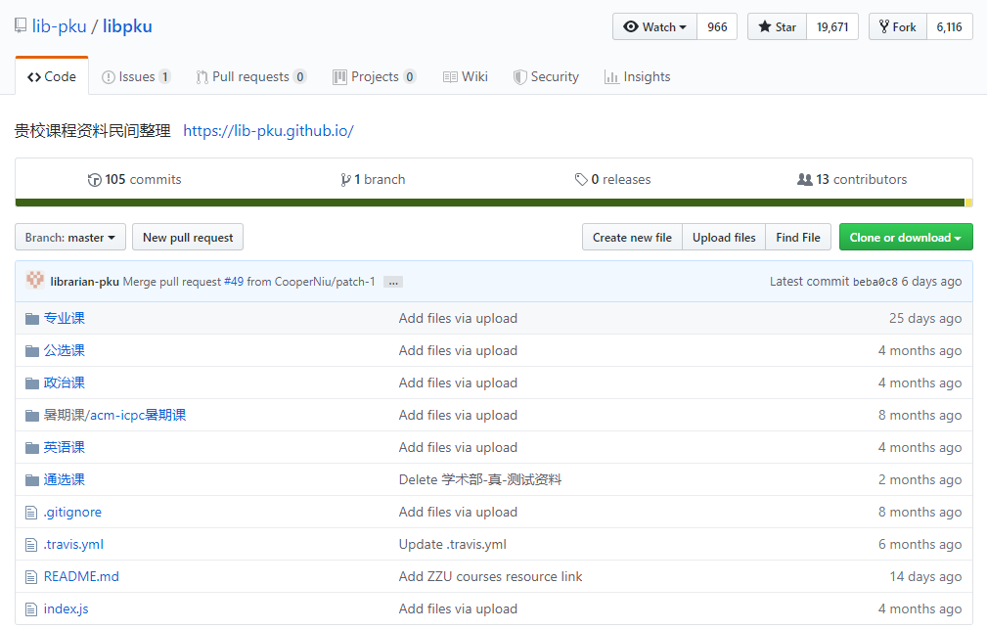Open the Insights tab
The height and width of the screenshot is (630, 987).
637,76
